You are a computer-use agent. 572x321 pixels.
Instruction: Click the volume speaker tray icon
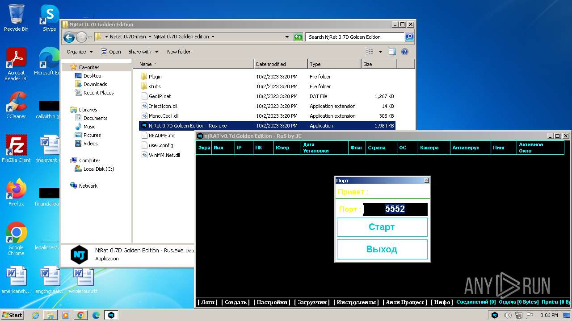(x=508, y=315)
